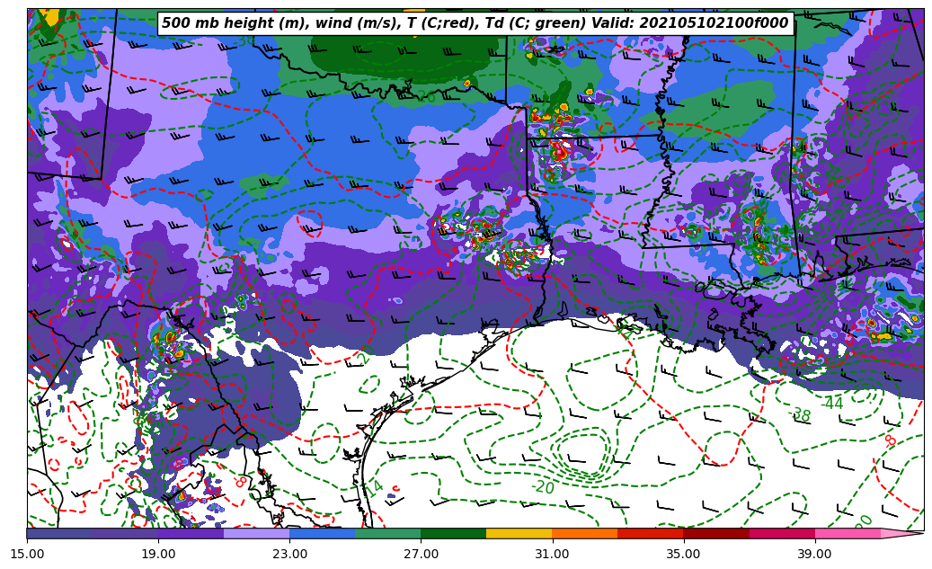The width and height of the screenshot is (932, 569).
Task: Click the pointed pink colorbar extension arrow
Action: click(903, 534)
